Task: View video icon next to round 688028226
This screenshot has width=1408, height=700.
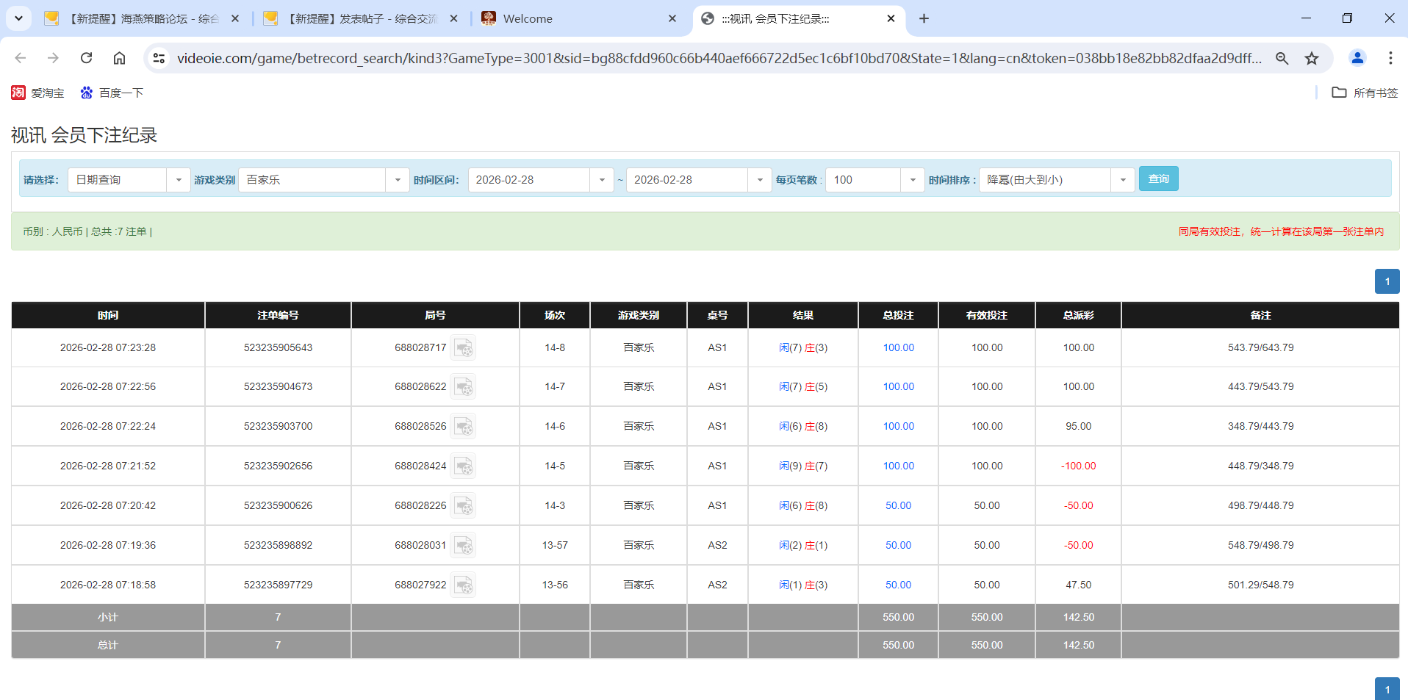Action: [x=464, y=505]
